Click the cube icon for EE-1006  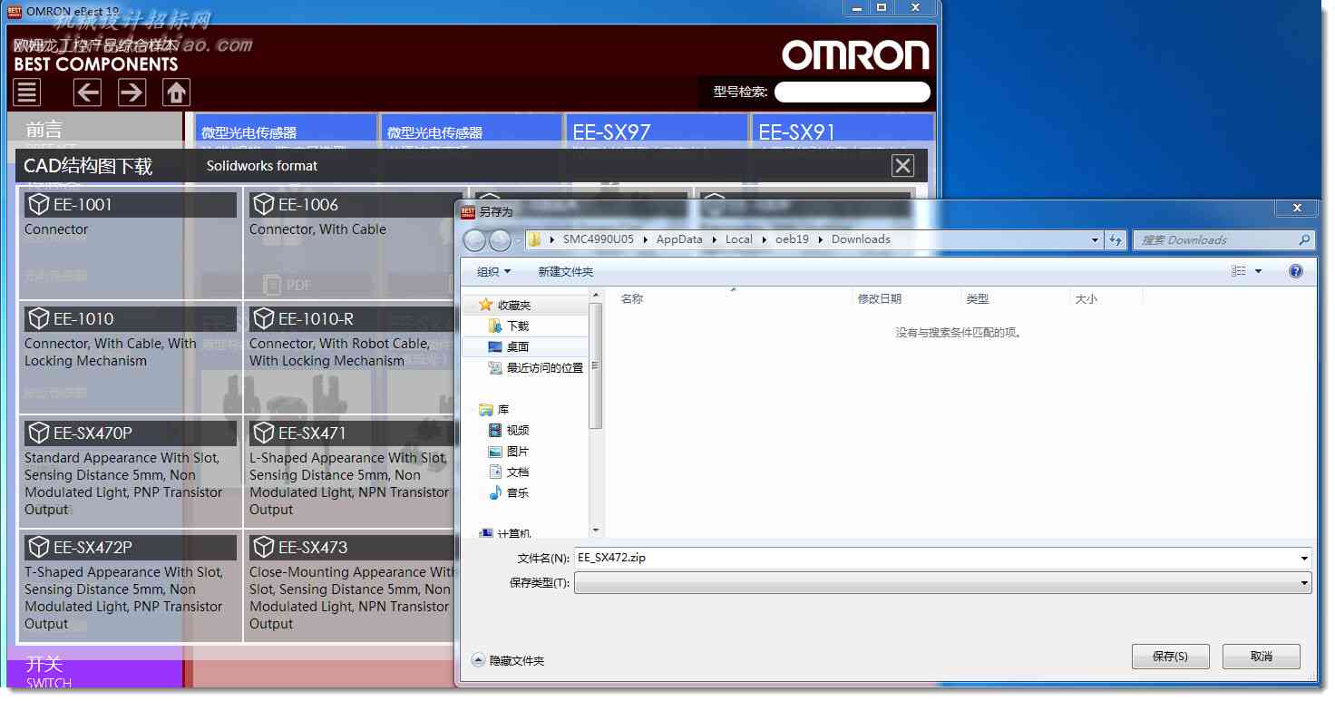click(264, 204)
